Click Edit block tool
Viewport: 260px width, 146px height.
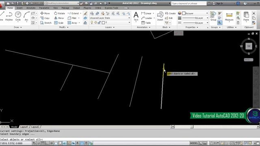tap(169, 18)
